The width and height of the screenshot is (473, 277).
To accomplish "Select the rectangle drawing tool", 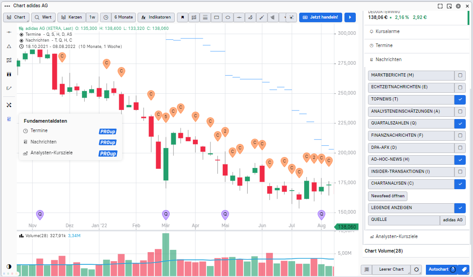I will [x=217, y=18].
